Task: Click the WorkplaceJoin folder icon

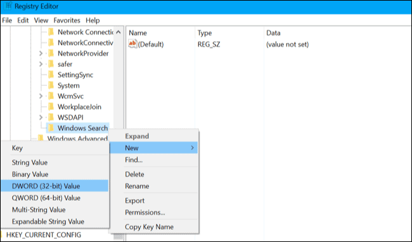Action: [51, 107]
